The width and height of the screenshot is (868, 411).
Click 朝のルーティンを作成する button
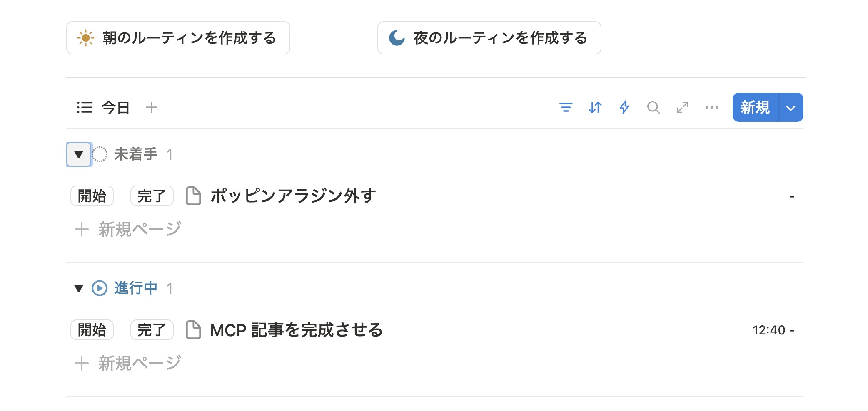(x=178, y=38)
